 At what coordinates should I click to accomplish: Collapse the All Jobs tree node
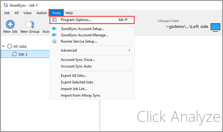point(4,46)
